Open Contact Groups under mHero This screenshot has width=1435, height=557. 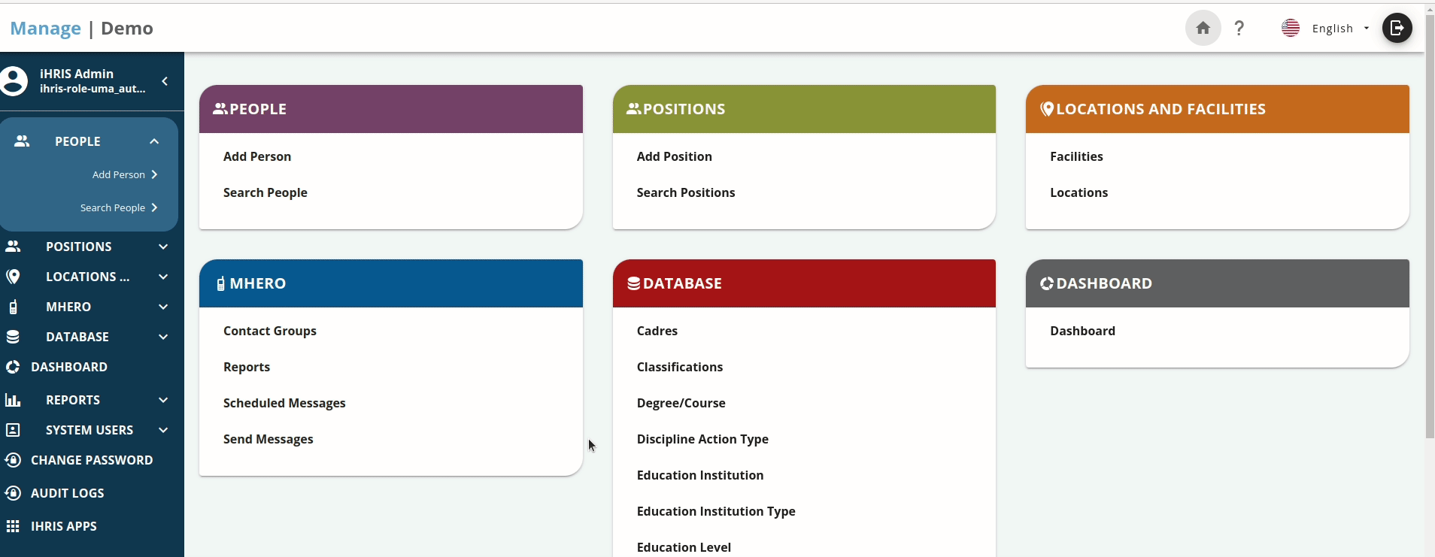click(x=270, y=331)
